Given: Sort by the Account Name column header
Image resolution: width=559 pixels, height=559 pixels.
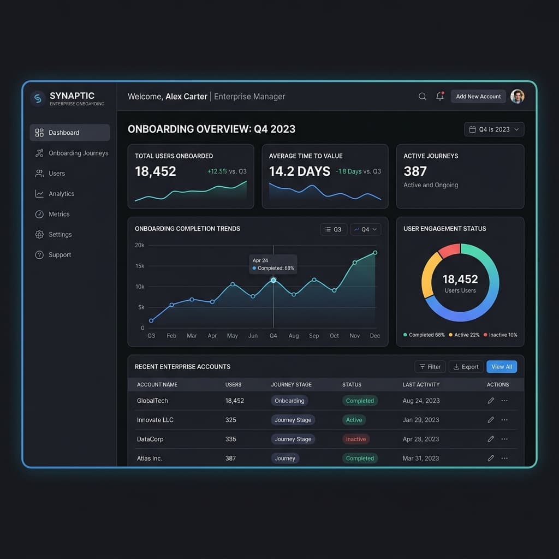Looking at the screenshot, I should pos(157,385).
